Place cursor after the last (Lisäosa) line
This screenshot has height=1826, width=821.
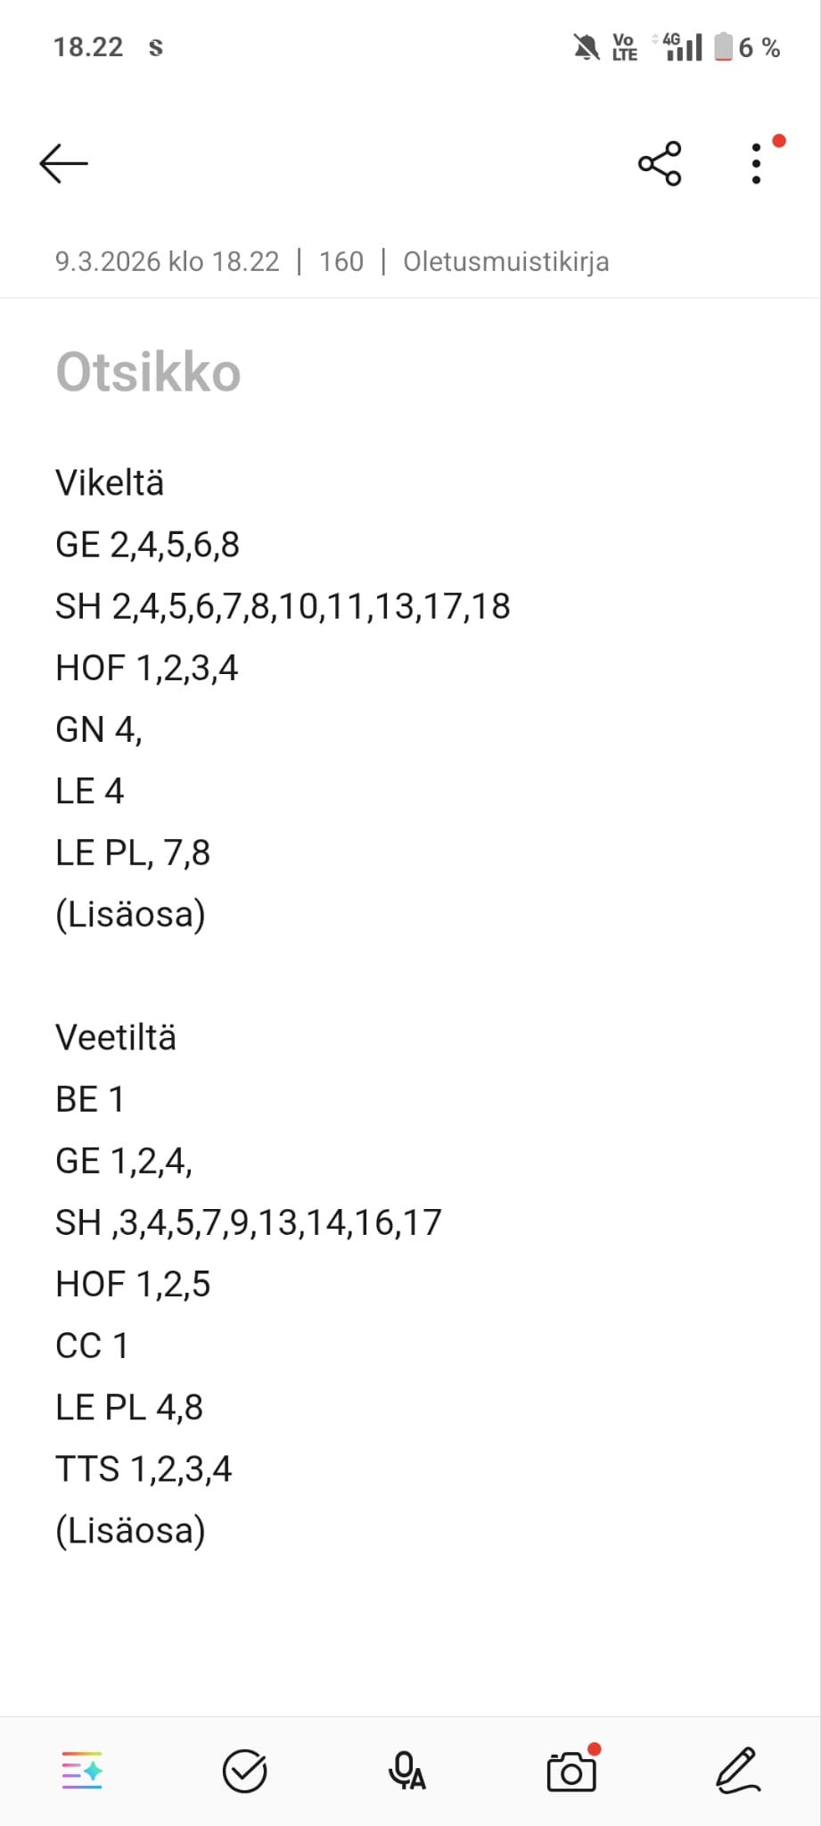tap(207, 1531)
